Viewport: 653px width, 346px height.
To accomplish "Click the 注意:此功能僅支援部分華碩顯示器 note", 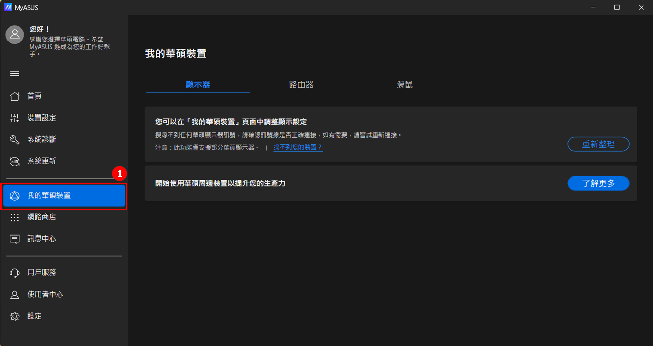I will tap(207, 148).
